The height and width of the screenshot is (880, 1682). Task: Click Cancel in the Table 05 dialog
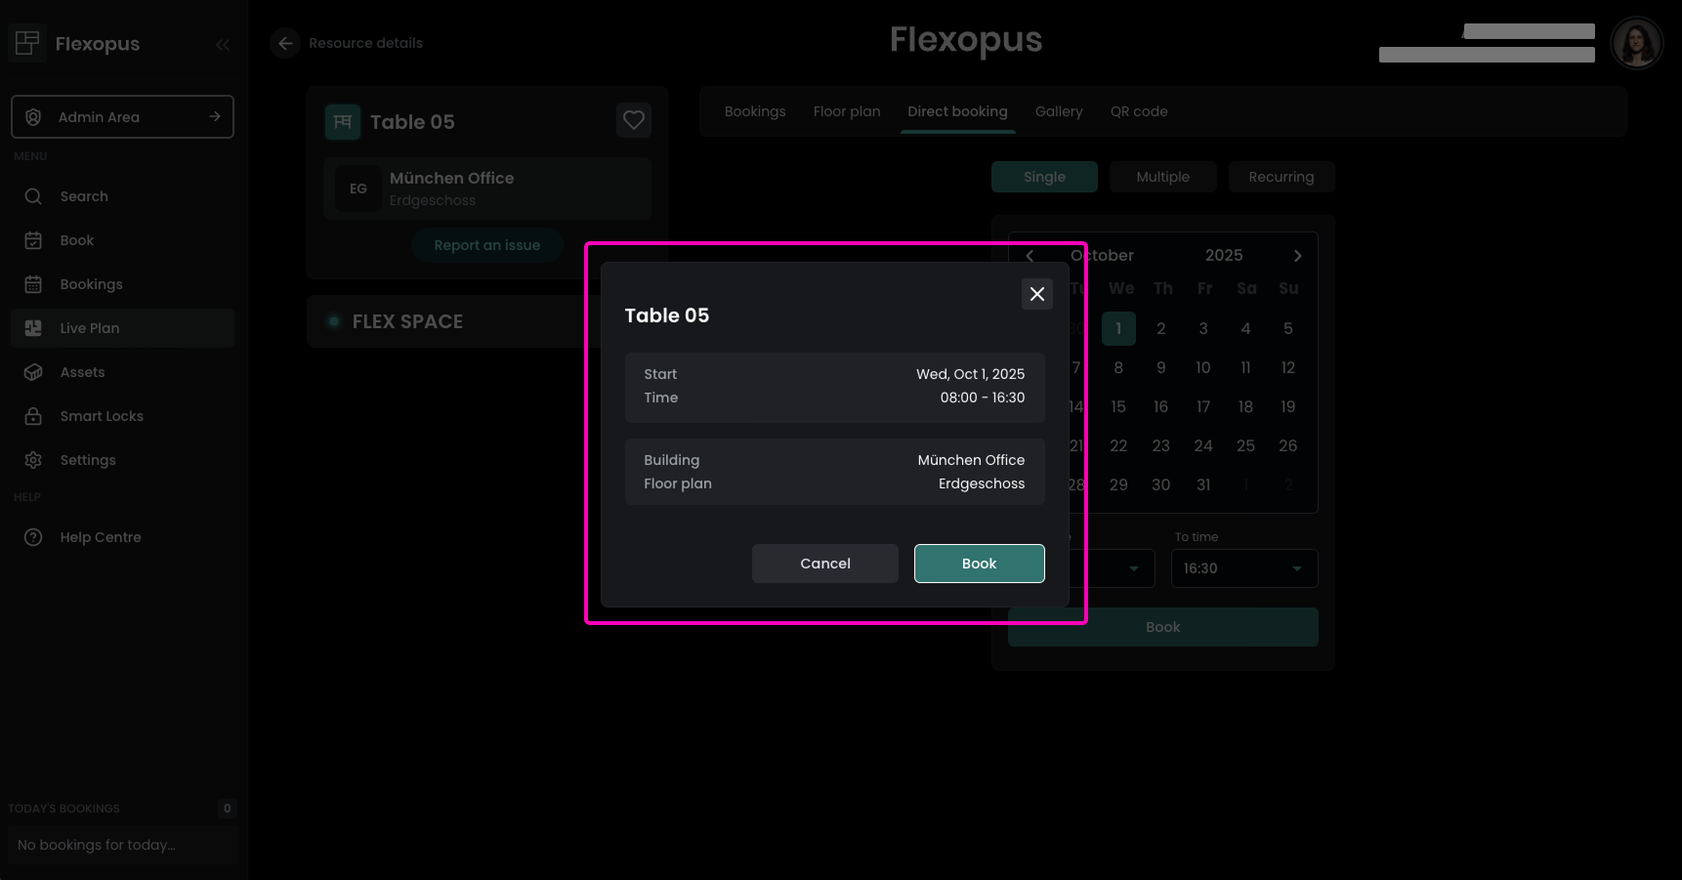[824, 564]
